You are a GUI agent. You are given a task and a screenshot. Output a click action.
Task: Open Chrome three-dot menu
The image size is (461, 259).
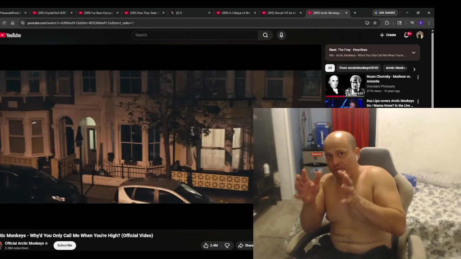[429, 23]
